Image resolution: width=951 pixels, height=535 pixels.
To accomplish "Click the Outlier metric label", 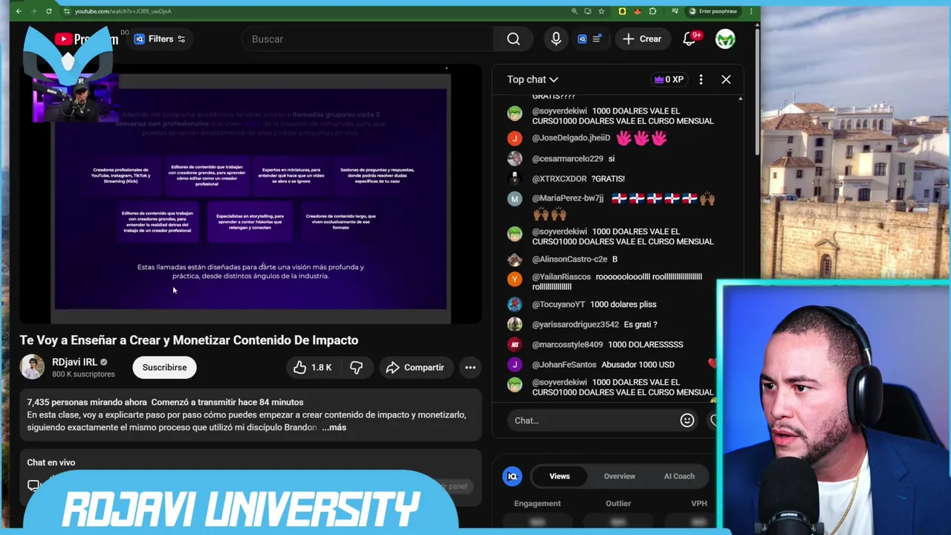I will pyautogui.click(x=618, y=503).
